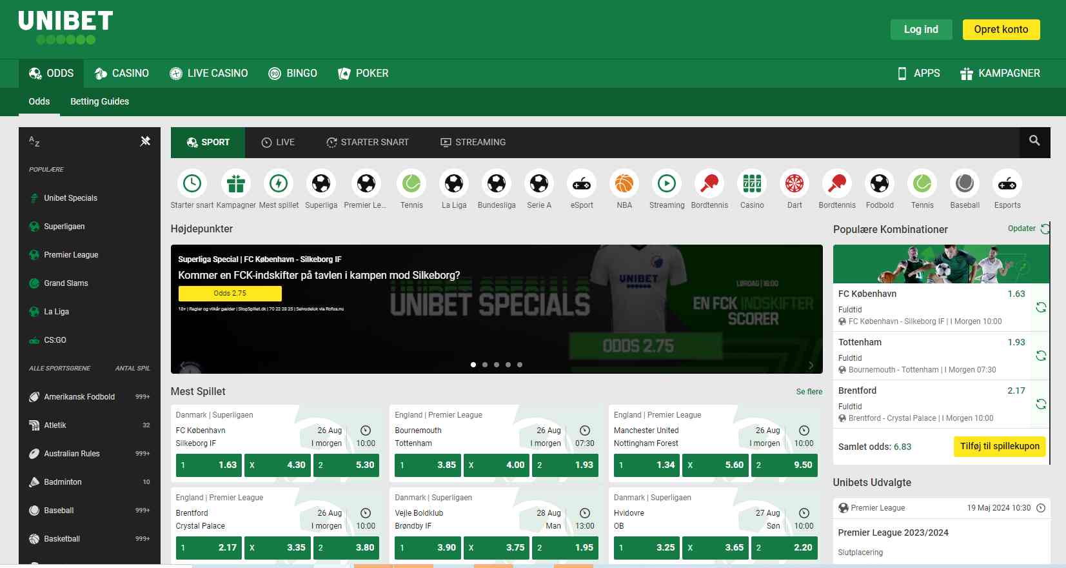The image size is (1066, 568).
Task: Switch to the STREAMING tab
Action: (x=473, y=143)
